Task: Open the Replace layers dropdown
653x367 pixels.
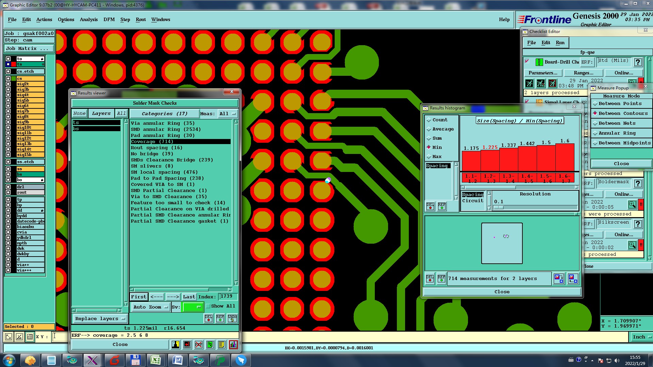Action: [x=100, y=319]
